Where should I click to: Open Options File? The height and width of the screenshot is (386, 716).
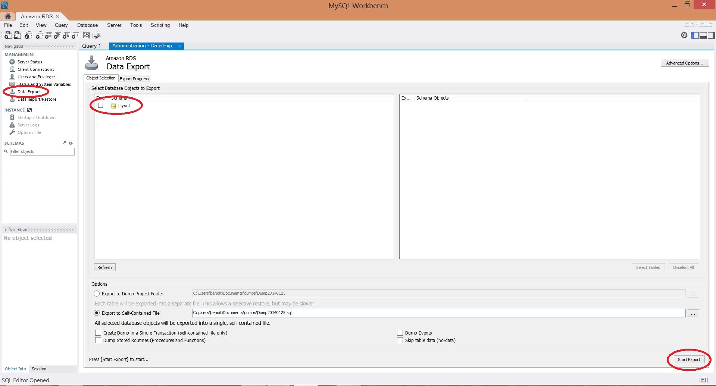tap(29, 132)
